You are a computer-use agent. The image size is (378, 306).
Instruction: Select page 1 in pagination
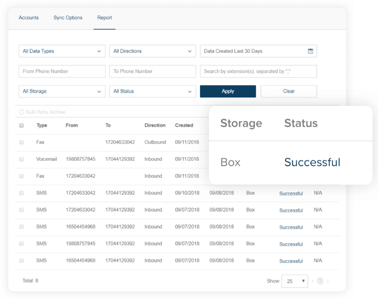(320, 281)
